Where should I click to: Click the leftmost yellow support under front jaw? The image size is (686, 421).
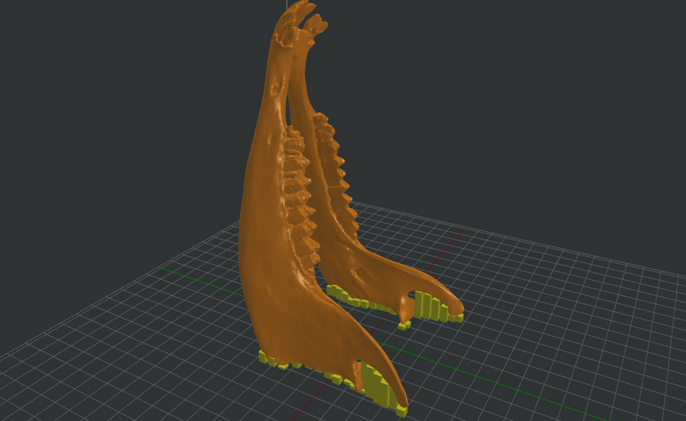pyautogui.click(x=263, y=357)
